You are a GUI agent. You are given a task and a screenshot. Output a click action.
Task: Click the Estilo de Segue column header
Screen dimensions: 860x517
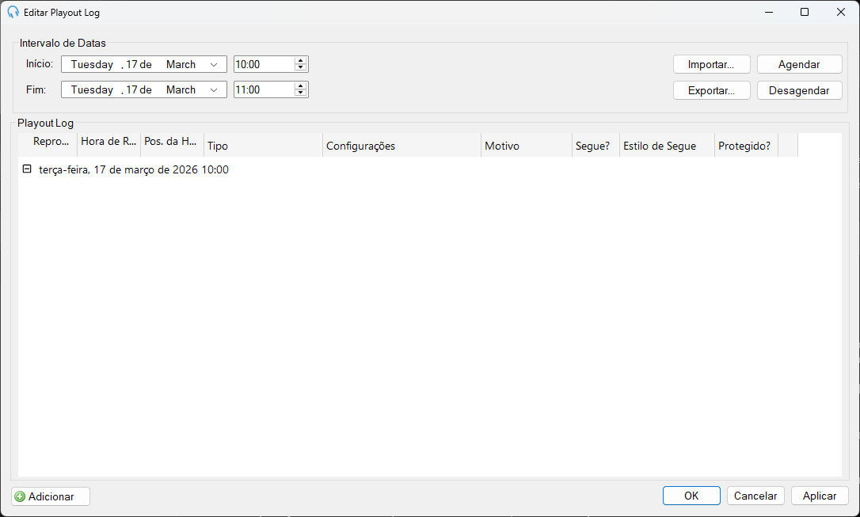point(667,146)
